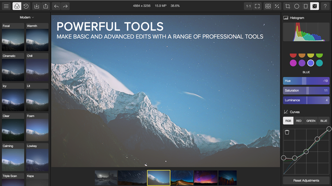This screenshot has width=332, height=186.
Task: Click the export share icon
Action: (46, 6)
